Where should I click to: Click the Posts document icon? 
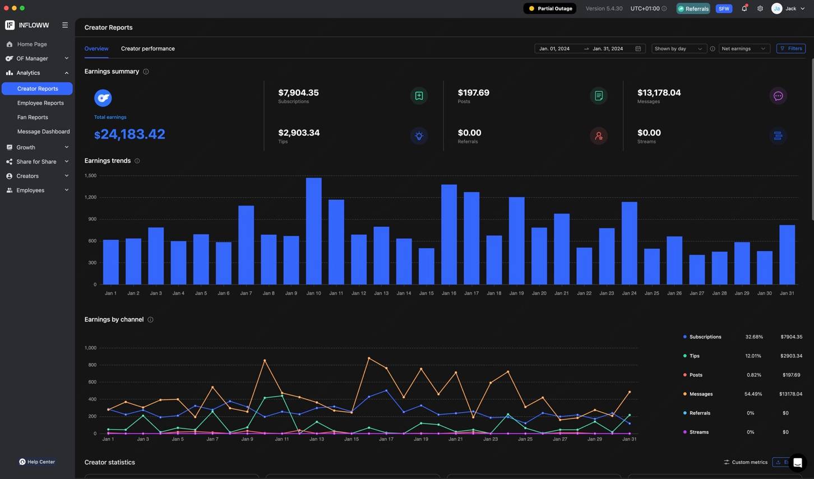click(599, 96)
